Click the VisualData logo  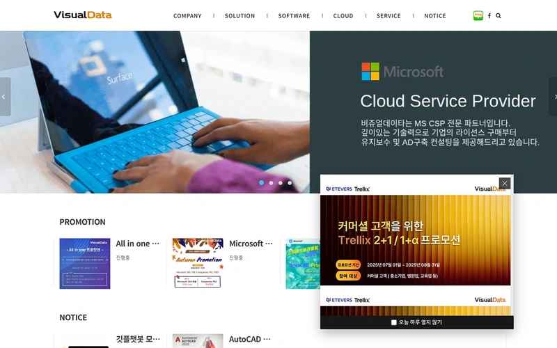point(83,15)
